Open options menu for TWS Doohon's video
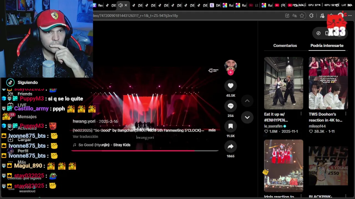This screenshot has height=199, width=355. (346, 114)
